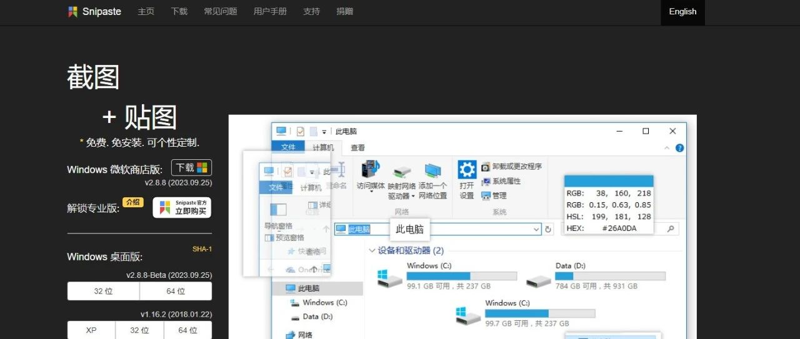Collapse the ribbon with the chevron

[x=667, y=148]
